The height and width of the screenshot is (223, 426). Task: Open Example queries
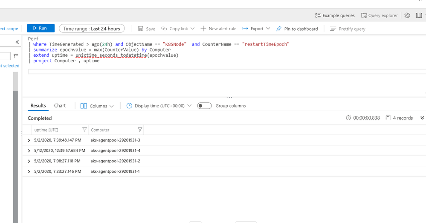point(335,15)
